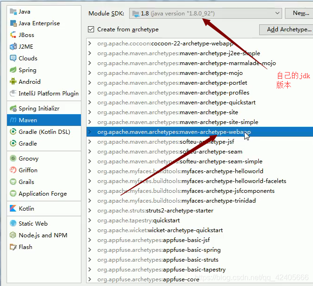Select the Spring leaf icon
The image size is (313, 286).
[x=13, y=70]
